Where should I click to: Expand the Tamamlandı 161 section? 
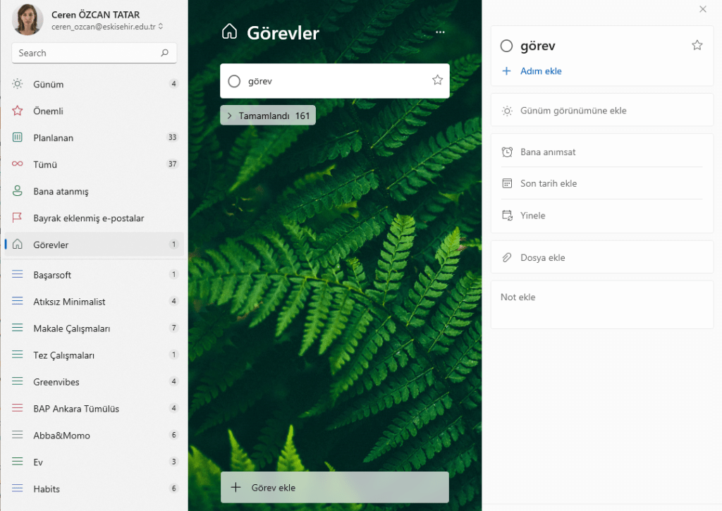[x=268, y=116]
